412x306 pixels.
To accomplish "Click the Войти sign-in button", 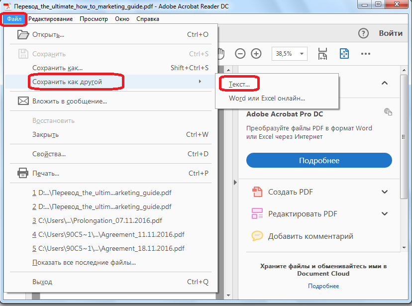I will (x=391, y=33).
